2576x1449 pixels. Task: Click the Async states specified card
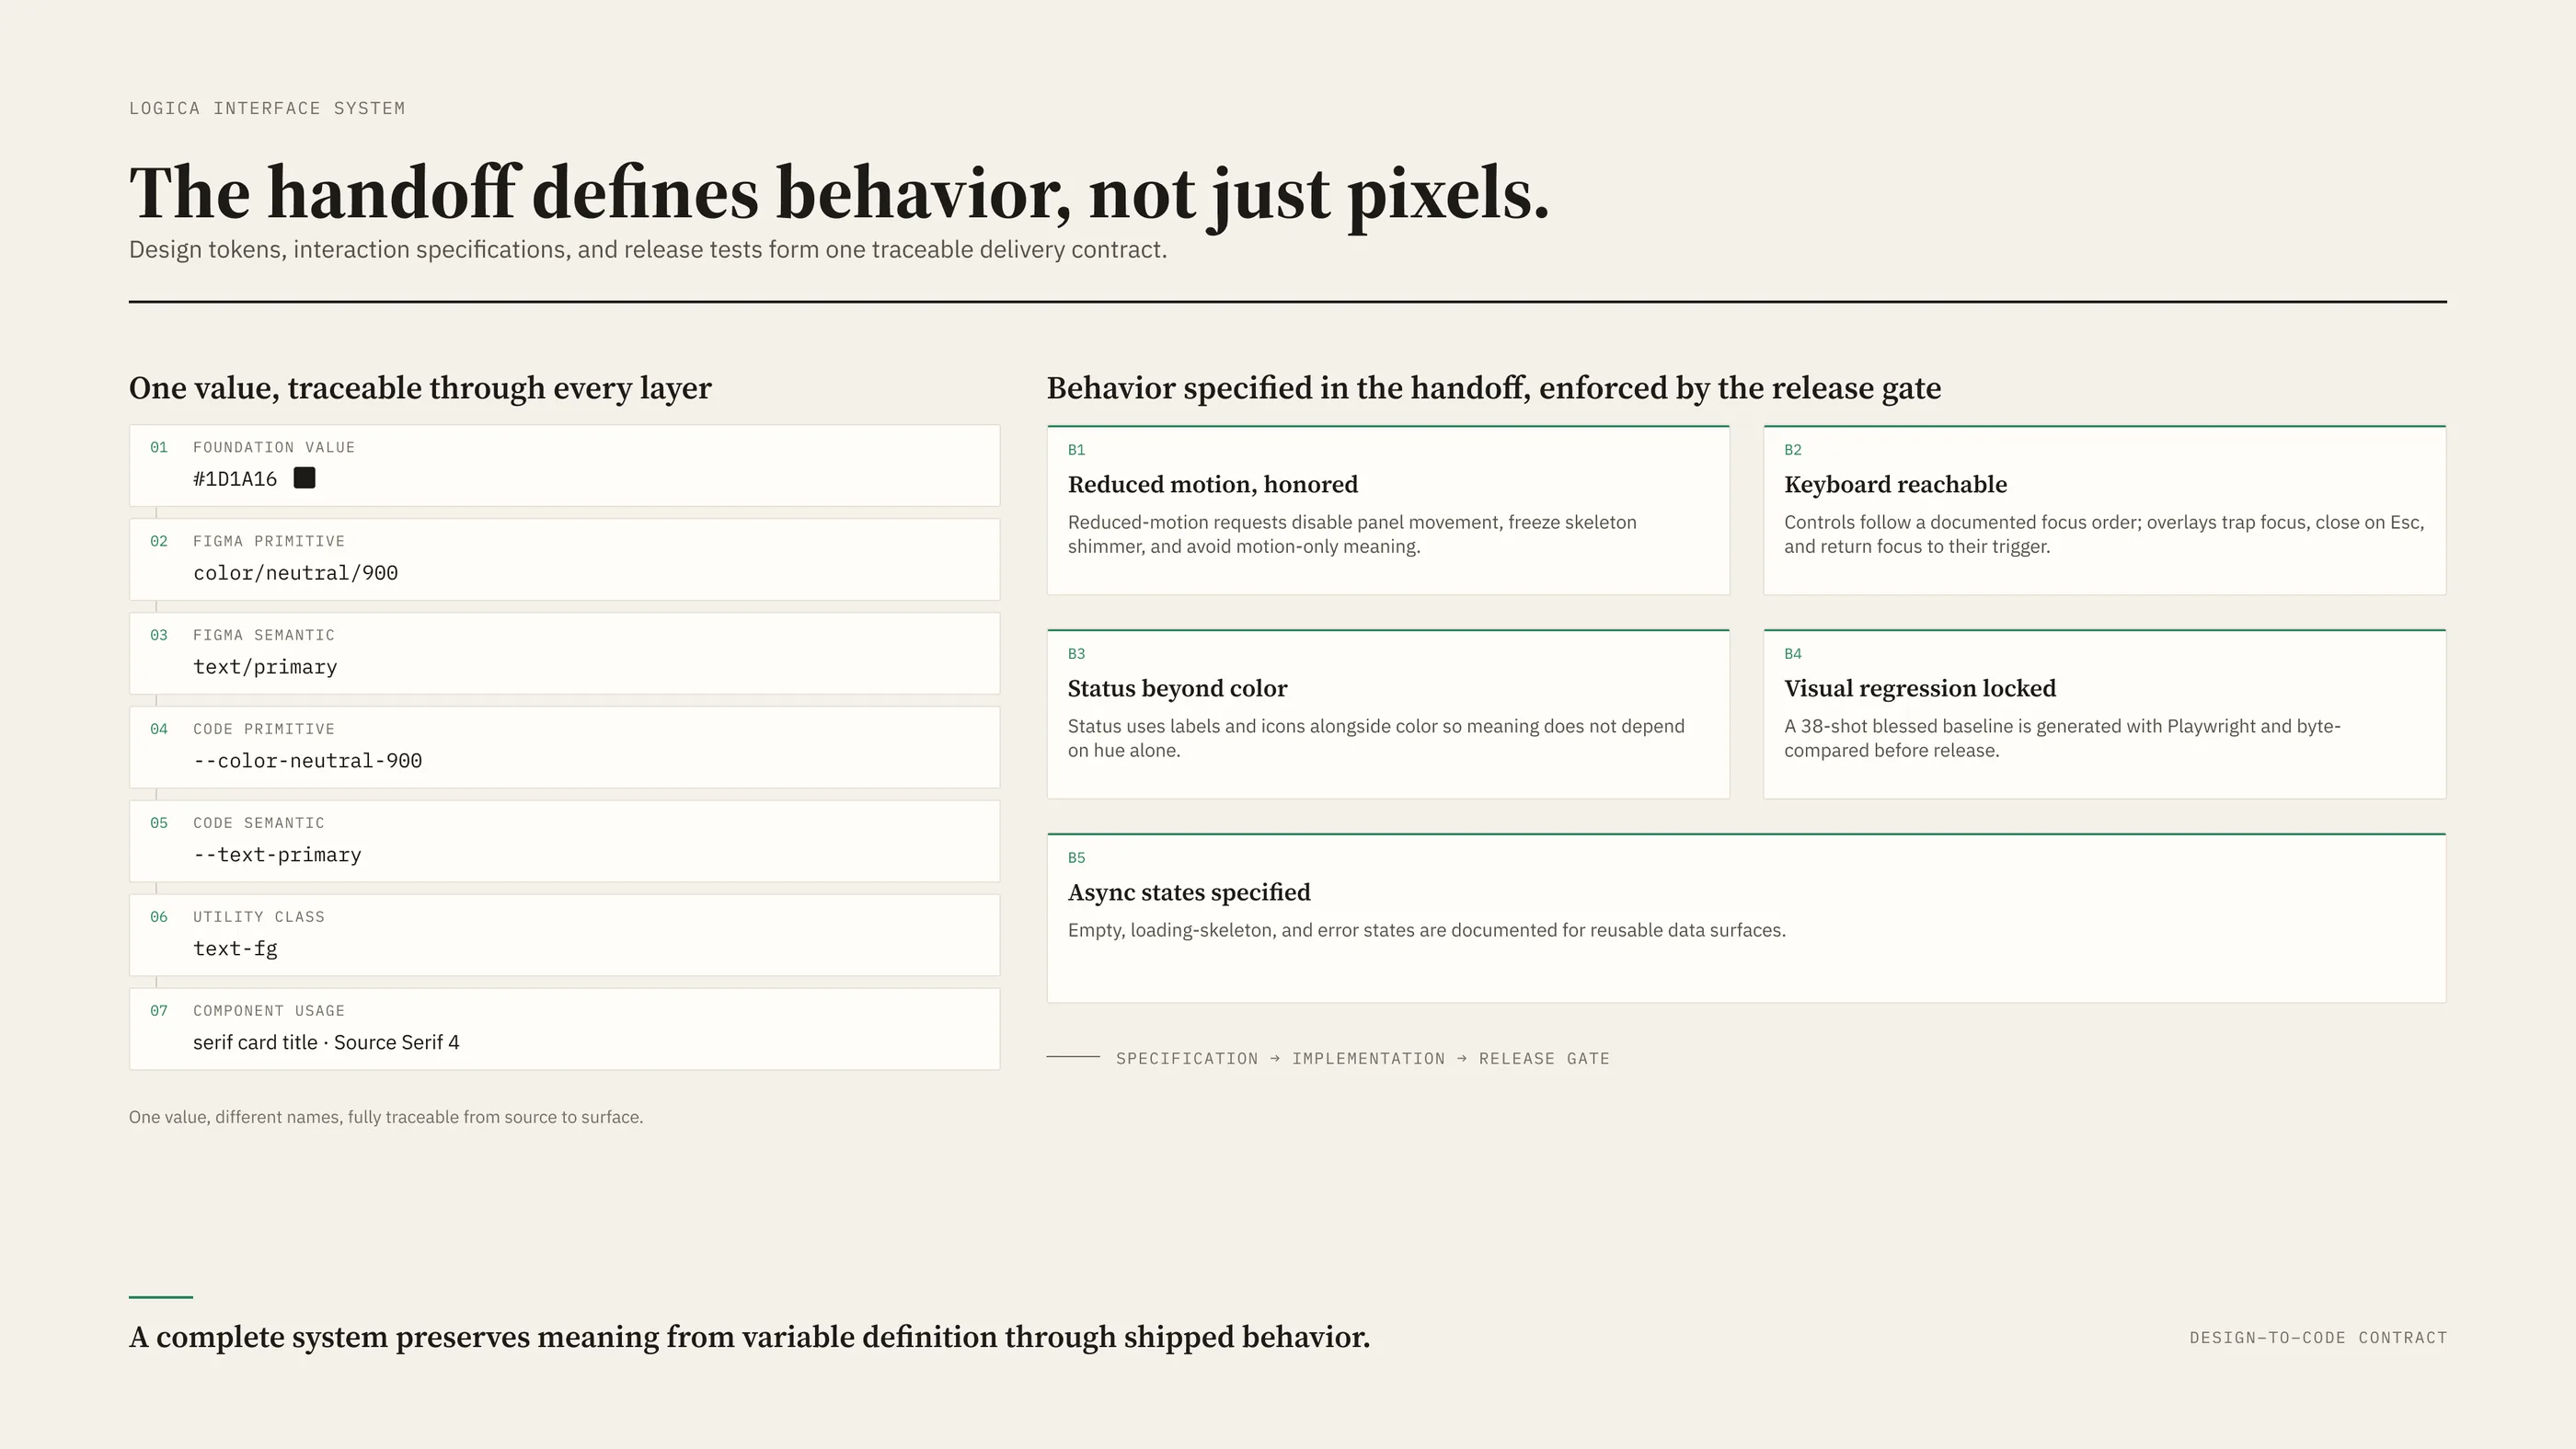pyautogui.click(x=1746, y=918)
